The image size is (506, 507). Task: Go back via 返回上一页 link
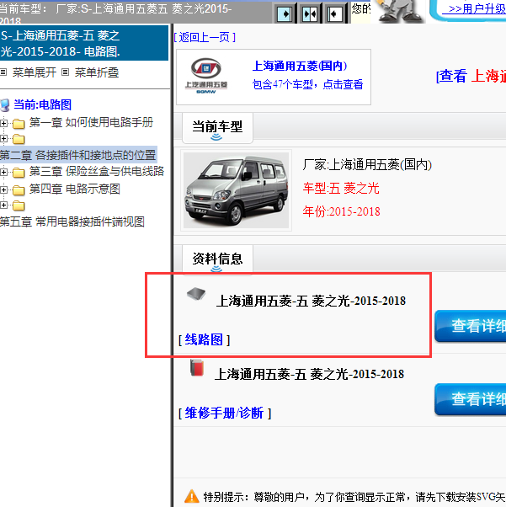pyautogui.click(x=205, y=38)
